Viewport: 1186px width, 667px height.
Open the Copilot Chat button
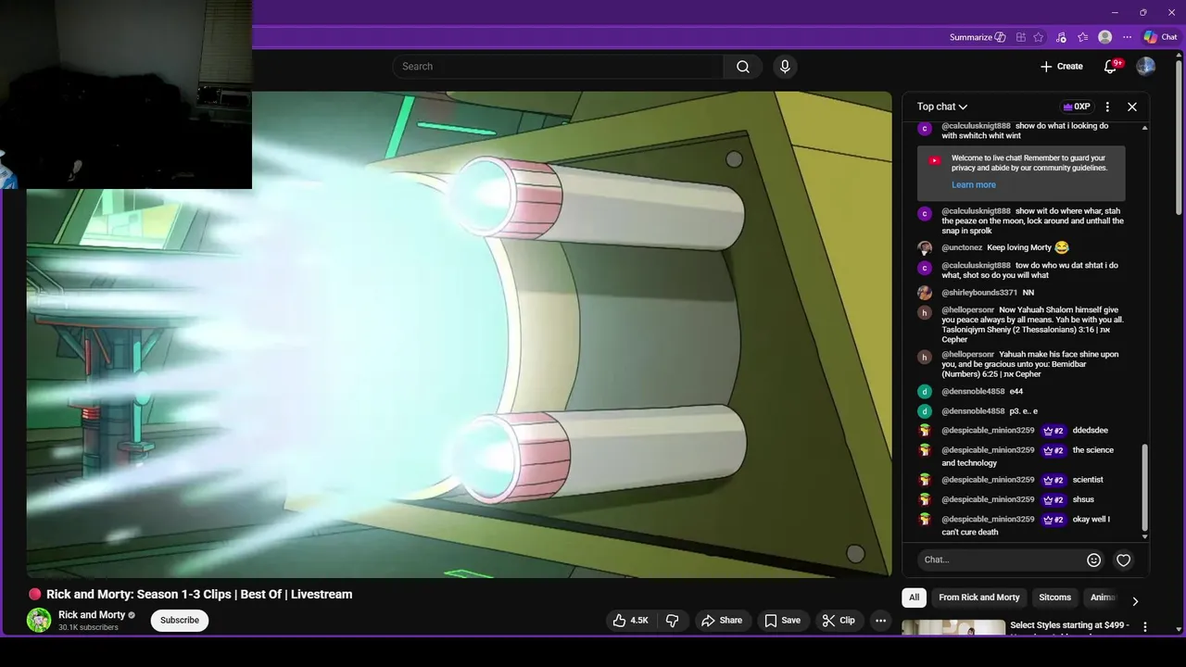[1160, 37]
